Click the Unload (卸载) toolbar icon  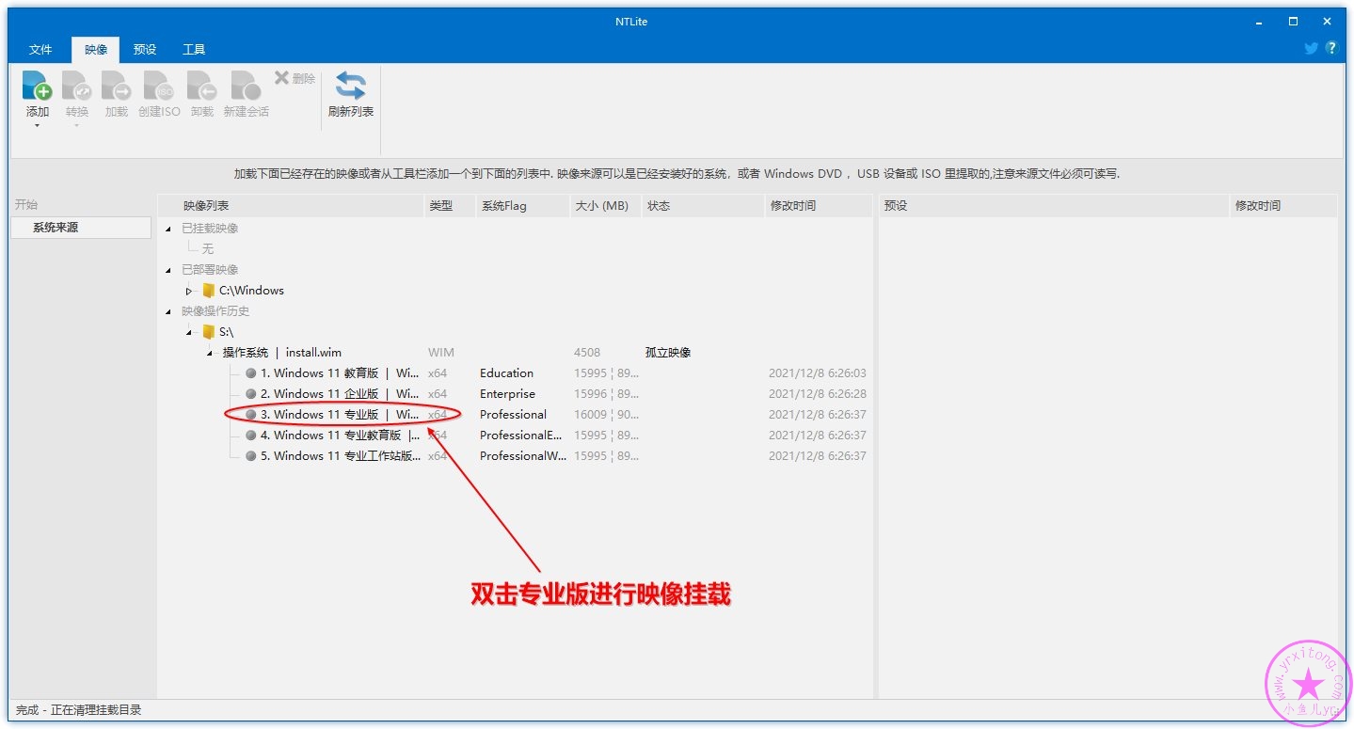pyautogui.click(x=201, y=86)
